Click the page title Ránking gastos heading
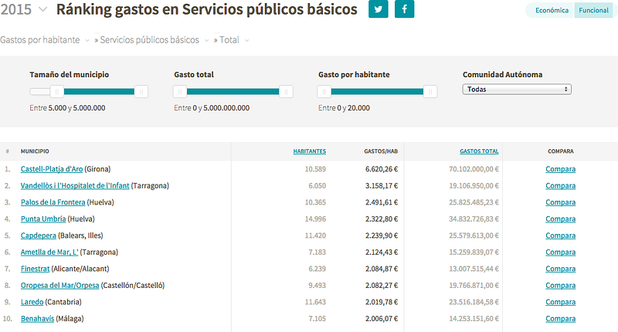 [206, 9]
